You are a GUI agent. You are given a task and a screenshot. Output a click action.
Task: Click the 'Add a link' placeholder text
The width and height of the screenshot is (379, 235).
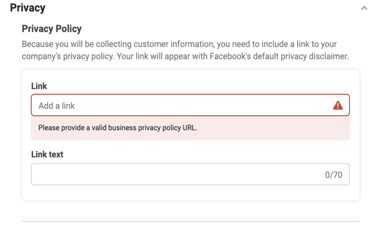57,106
